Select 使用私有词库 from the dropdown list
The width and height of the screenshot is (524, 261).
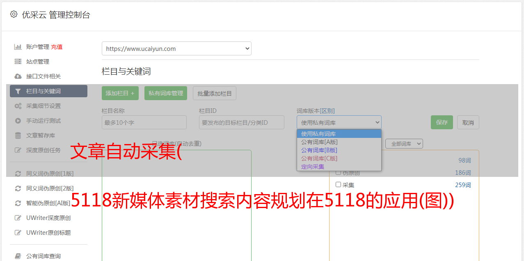coord(339,134)
